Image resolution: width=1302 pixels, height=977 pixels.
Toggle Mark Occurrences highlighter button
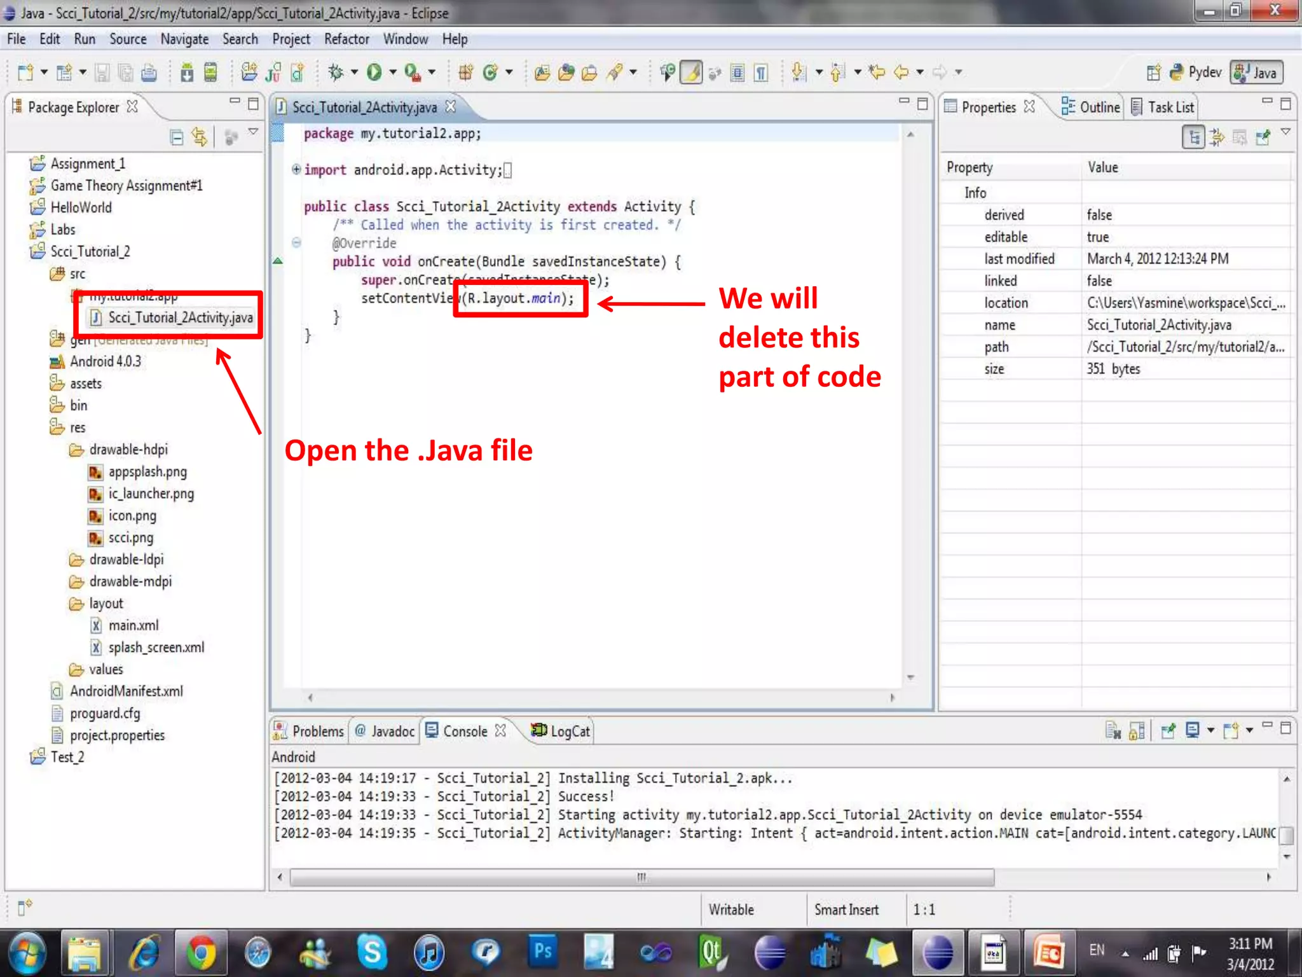tap(691, 73)
